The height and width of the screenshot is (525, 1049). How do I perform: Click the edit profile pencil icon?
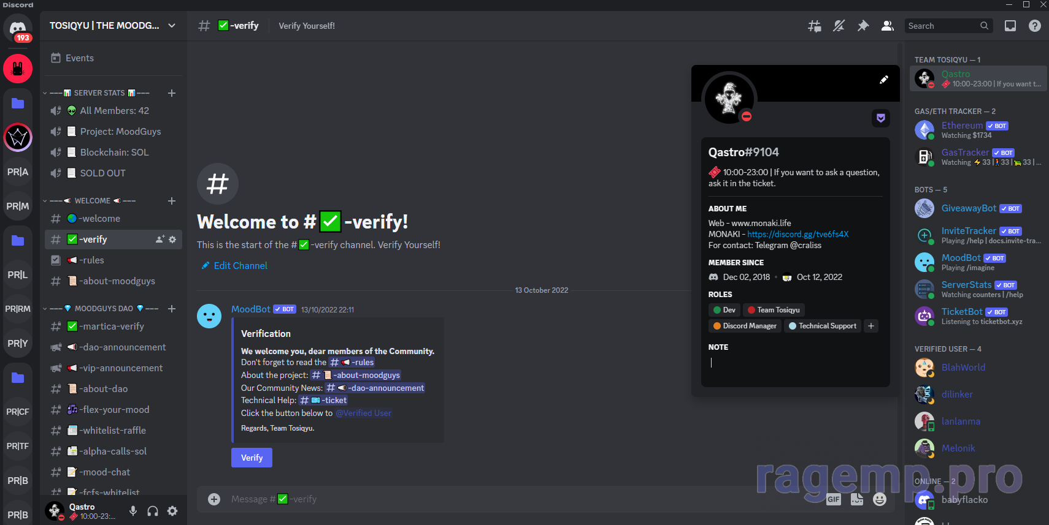tap(884, 80)
